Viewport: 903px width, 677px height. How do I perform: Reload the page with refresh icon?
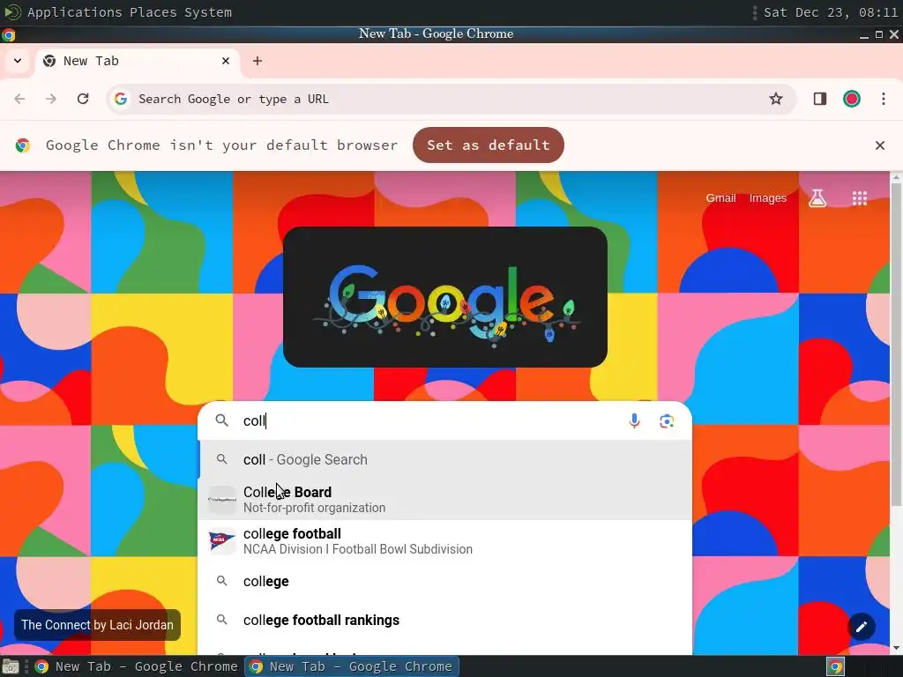pos(83,99)
